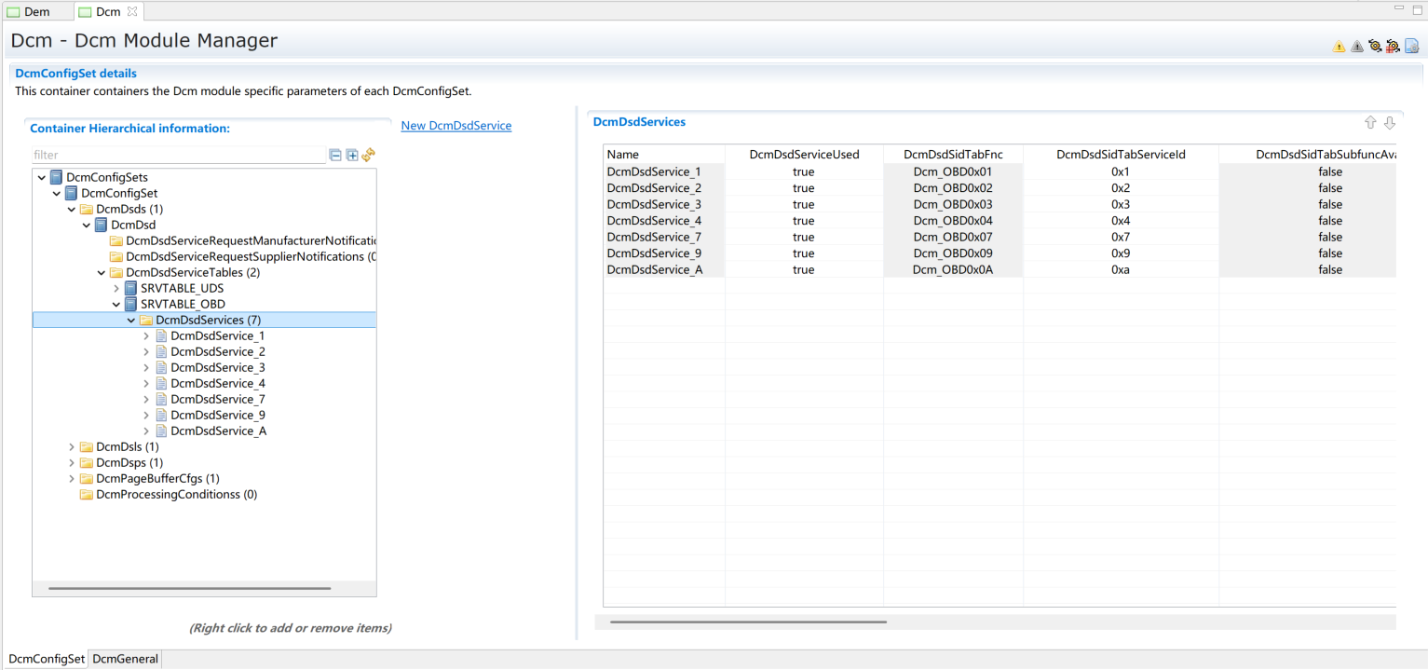Screen dimensions: 1428x670
Task: Switch to the DcmGeneral bottom tab
Action: coord(125,659)
